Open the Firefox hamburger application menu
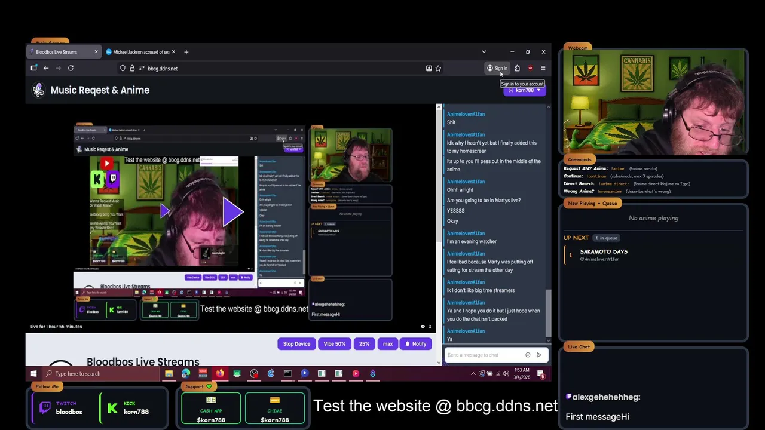Viewport: 765px width, 430px height. pyautogui.click(x=543, y=68)
